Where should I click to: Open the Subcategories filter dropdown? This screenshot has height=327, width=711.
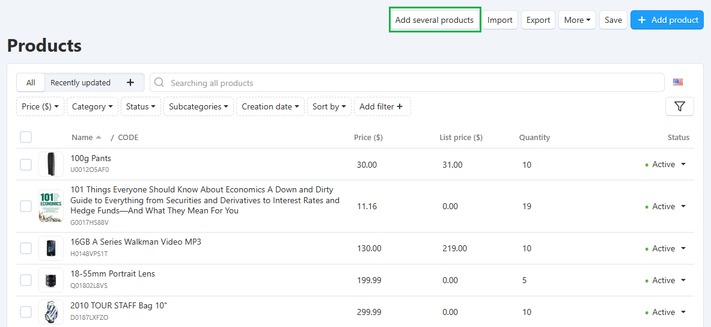198,106
